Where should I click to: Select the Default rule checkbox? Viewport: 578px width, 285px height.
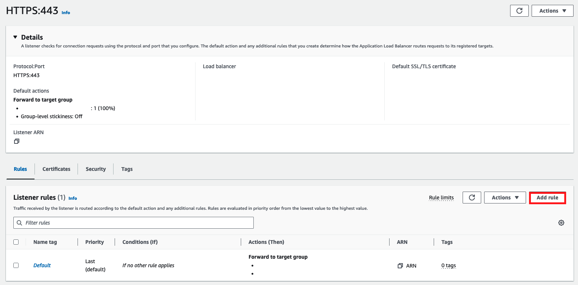pos(16,265)
